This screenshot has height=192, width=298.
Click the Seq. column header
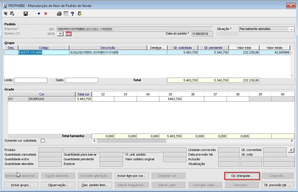tap(11, 48)
